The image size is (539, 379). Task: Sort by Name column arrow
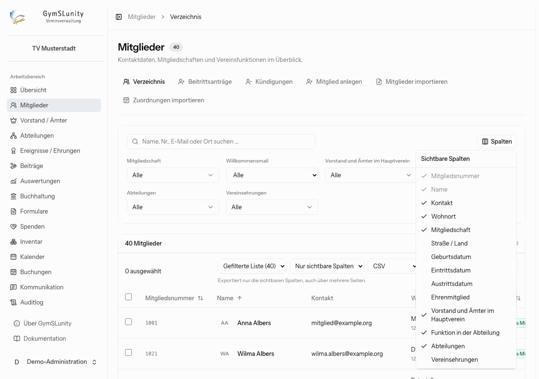tap(240, 298)
